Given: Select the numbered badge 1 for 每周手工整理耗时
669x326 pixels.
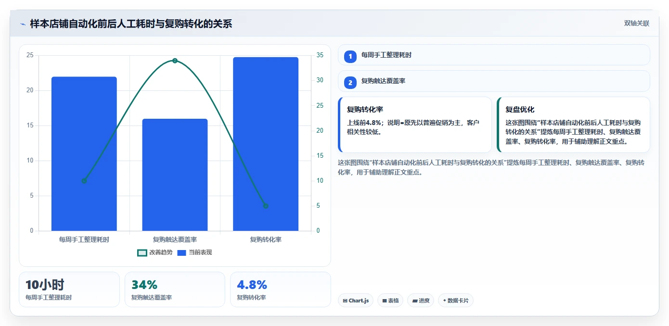Looking at the screenshot, I should coord(350,56).
